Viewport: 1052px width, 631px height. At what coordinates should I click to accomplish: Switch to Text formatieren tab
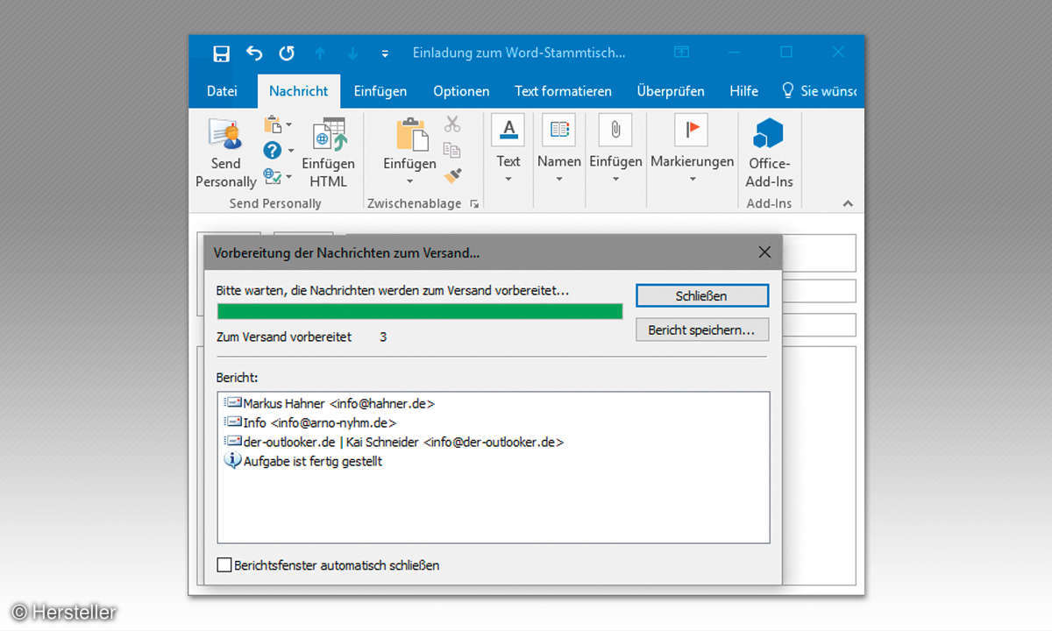pos(563,91)
